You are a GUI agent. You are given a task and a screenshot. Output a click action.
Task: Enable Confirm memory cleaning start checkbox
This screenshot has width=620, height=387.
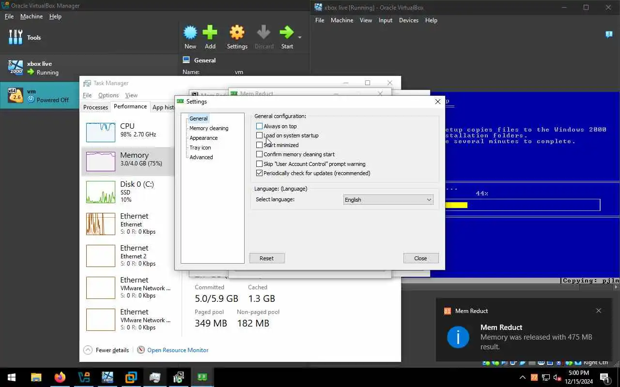point(259,154)
